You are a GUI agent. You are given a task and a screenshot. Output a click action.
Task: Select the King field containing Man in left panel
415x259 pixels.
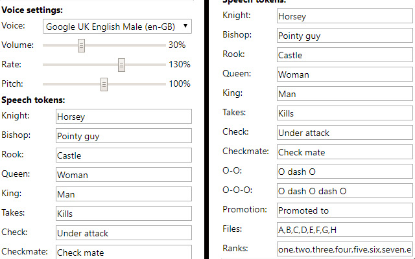point(124,194)
